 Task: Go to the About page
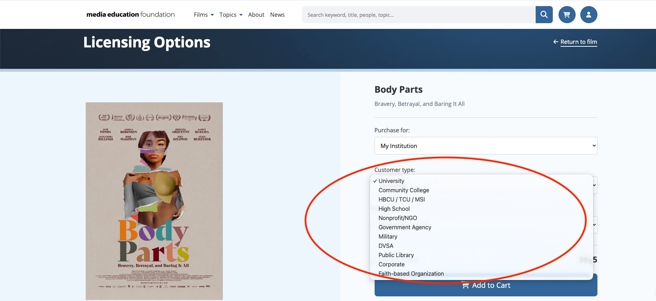point(256,15)
